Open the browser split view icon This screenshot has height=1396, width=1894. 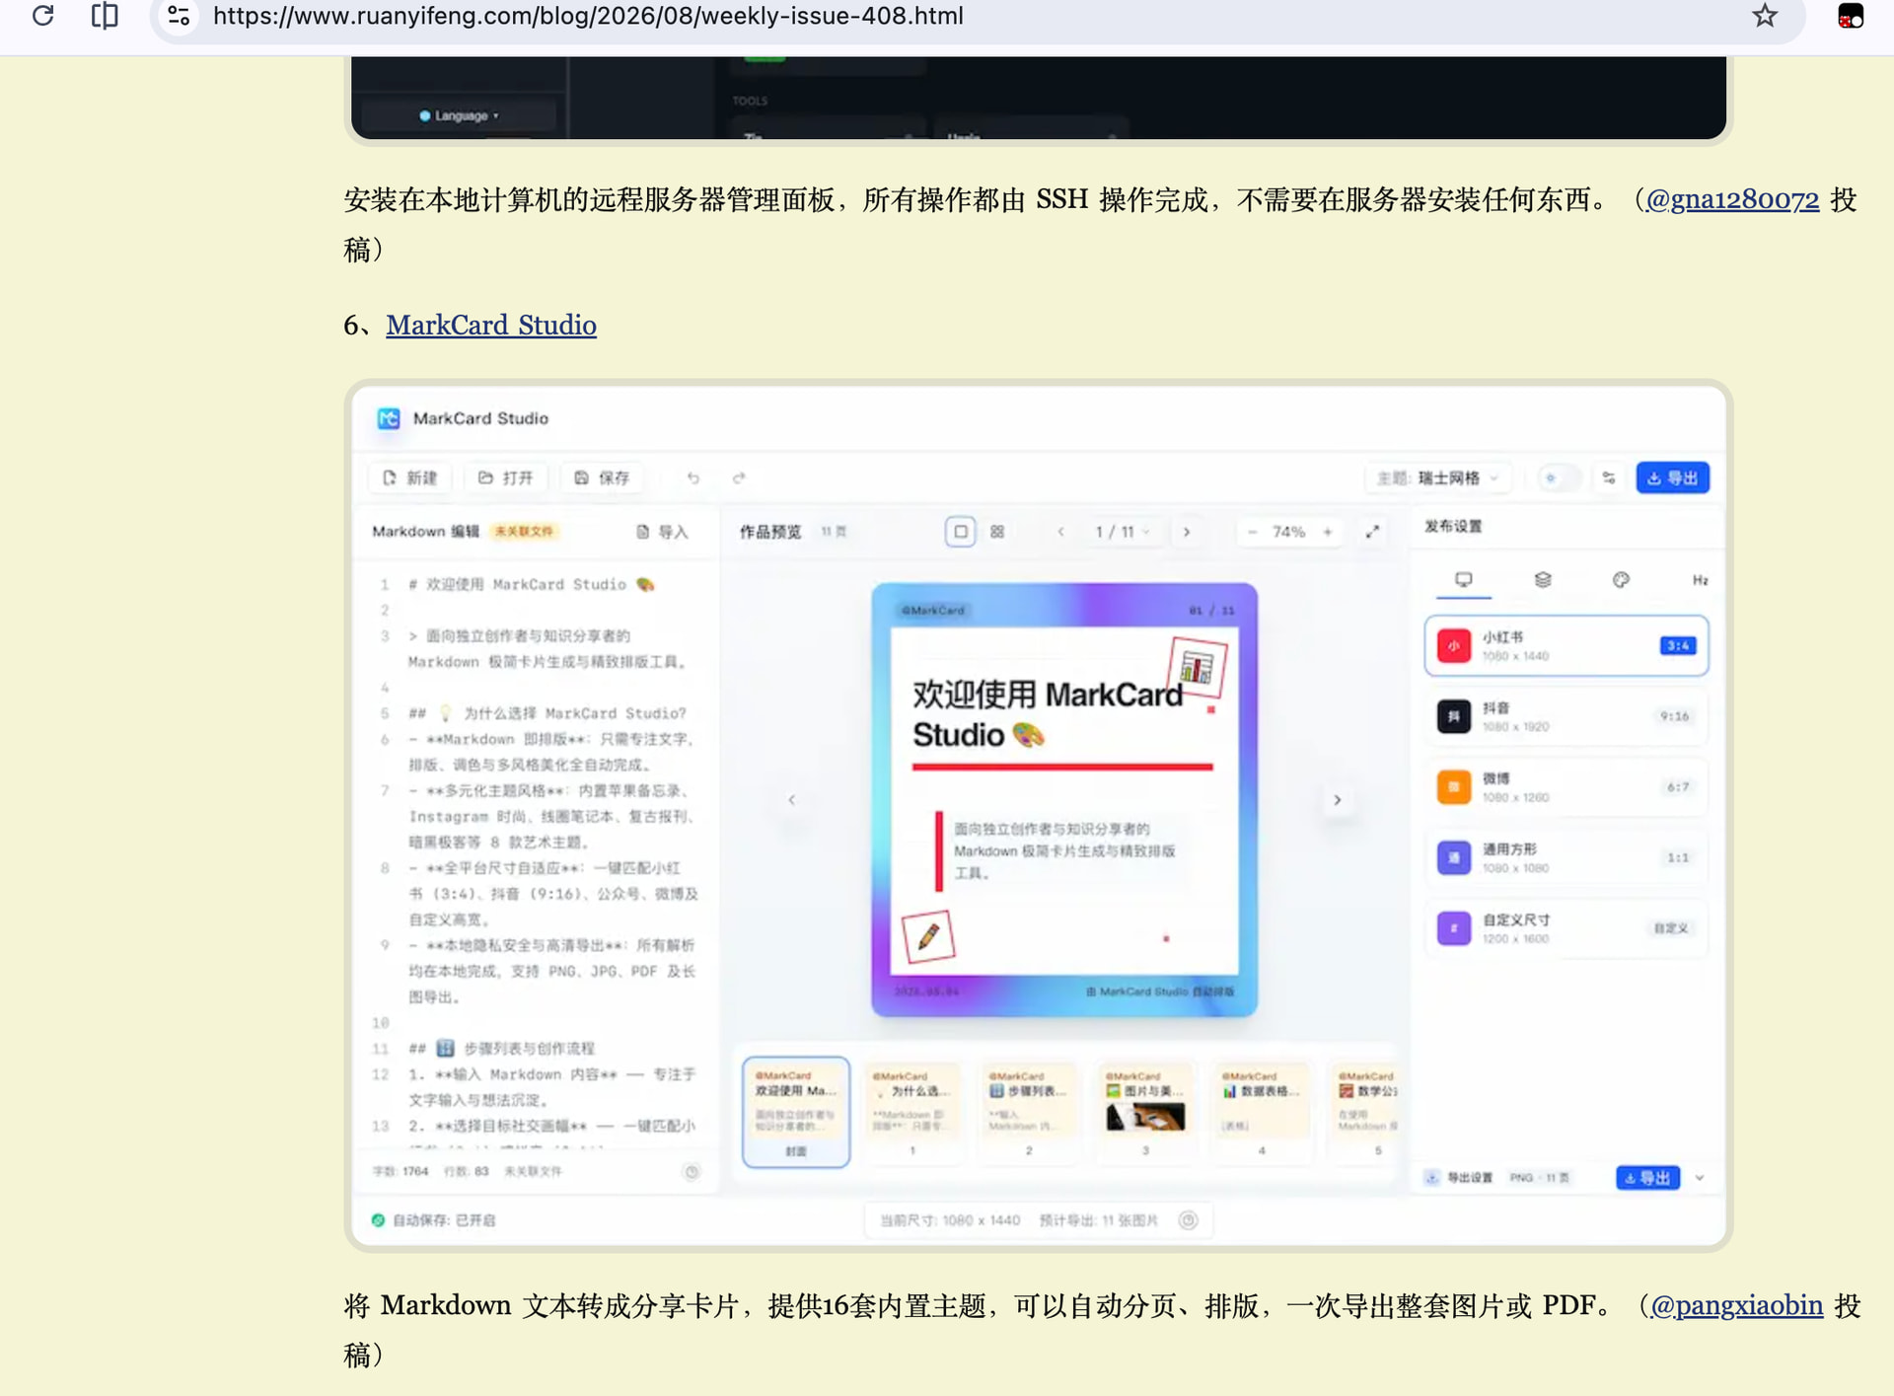(105, 16)
